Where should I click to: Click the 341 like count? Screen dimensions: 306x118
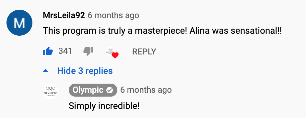[x=65, y=51]
